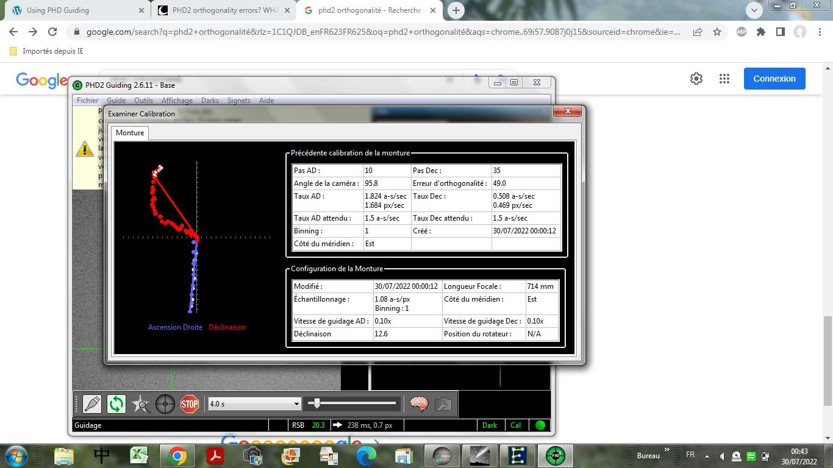
Task: Click the 'Déclinaison' legend label in red
Action: [x=227, y=327]
